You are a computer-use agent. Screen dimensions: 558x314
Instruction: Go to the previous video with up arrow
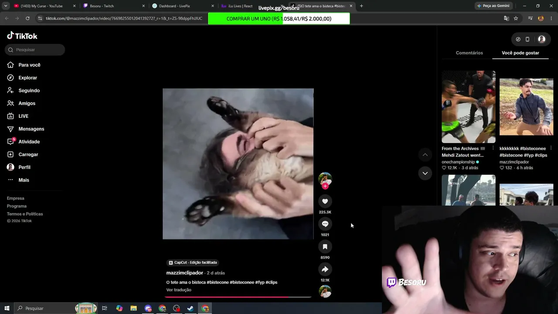click(x=425, y=154)
